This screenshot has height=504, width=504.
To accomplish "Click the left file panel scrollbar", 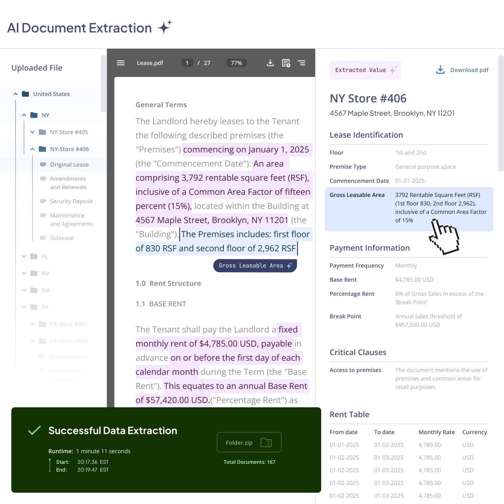I will point(103,84).
